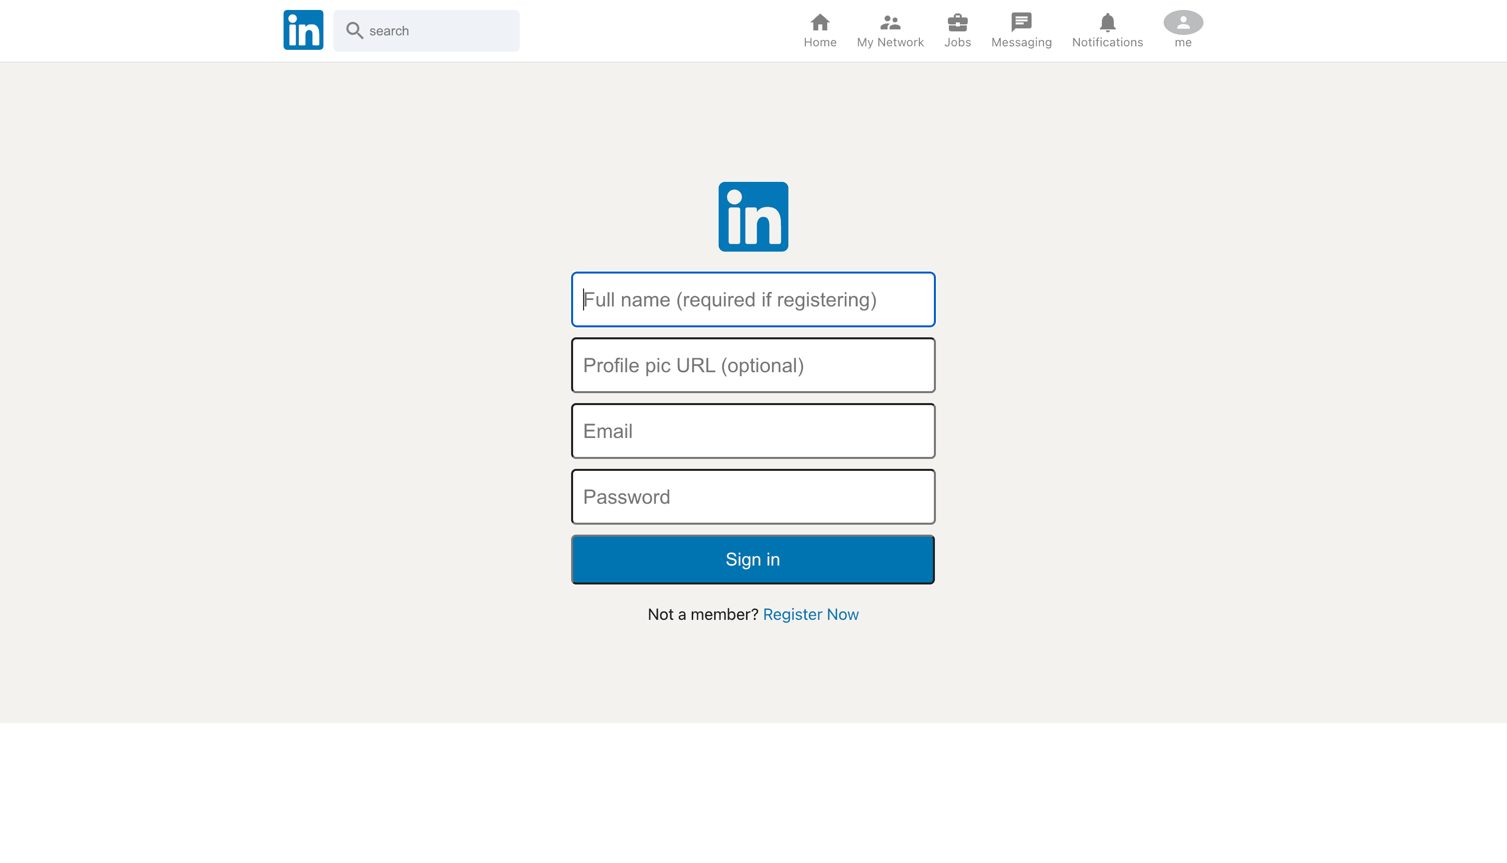Open Notifications via the bell icon
Screen dimensions: 1507x863
[1107, 22]
